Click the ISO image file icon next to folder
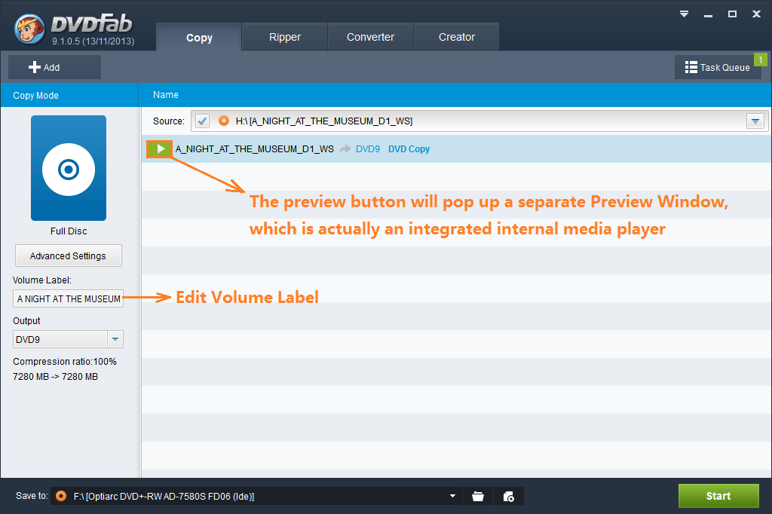This screenshot has height=514, width=772. (509, 496)
